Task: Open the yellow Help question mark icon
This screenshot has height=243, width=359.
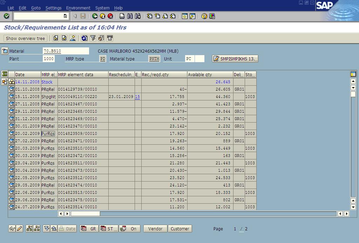Action: [204, 16]
